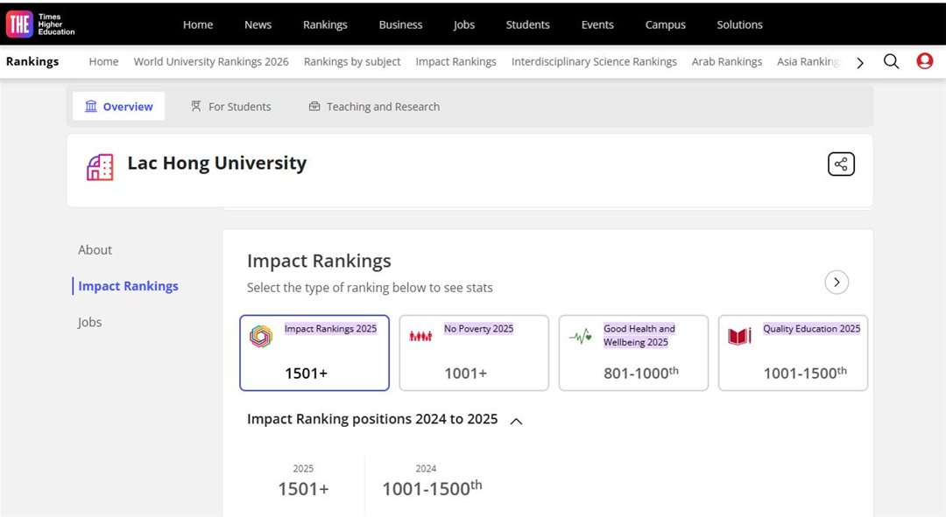Image resolution: width=946 pixels, height=517 pixels.
Task: Open Solutions in top navigation
Action: 739,24
